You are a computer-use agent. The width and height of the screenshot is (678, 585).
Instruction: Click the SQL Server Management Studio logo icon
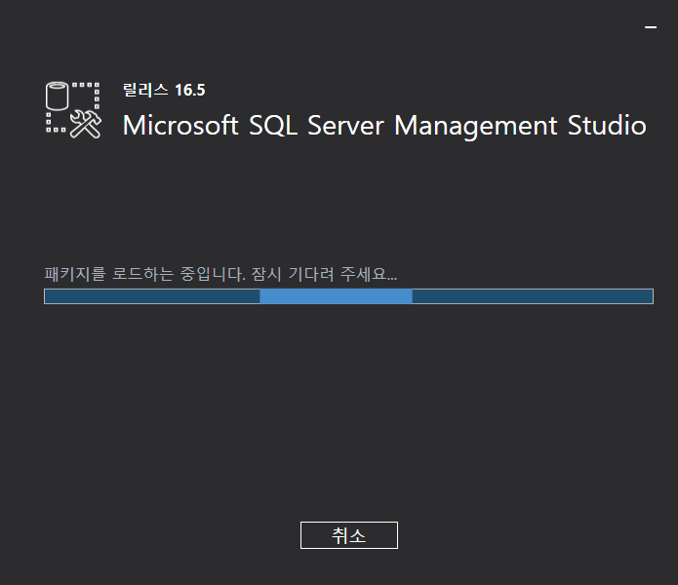click(73, 110)
